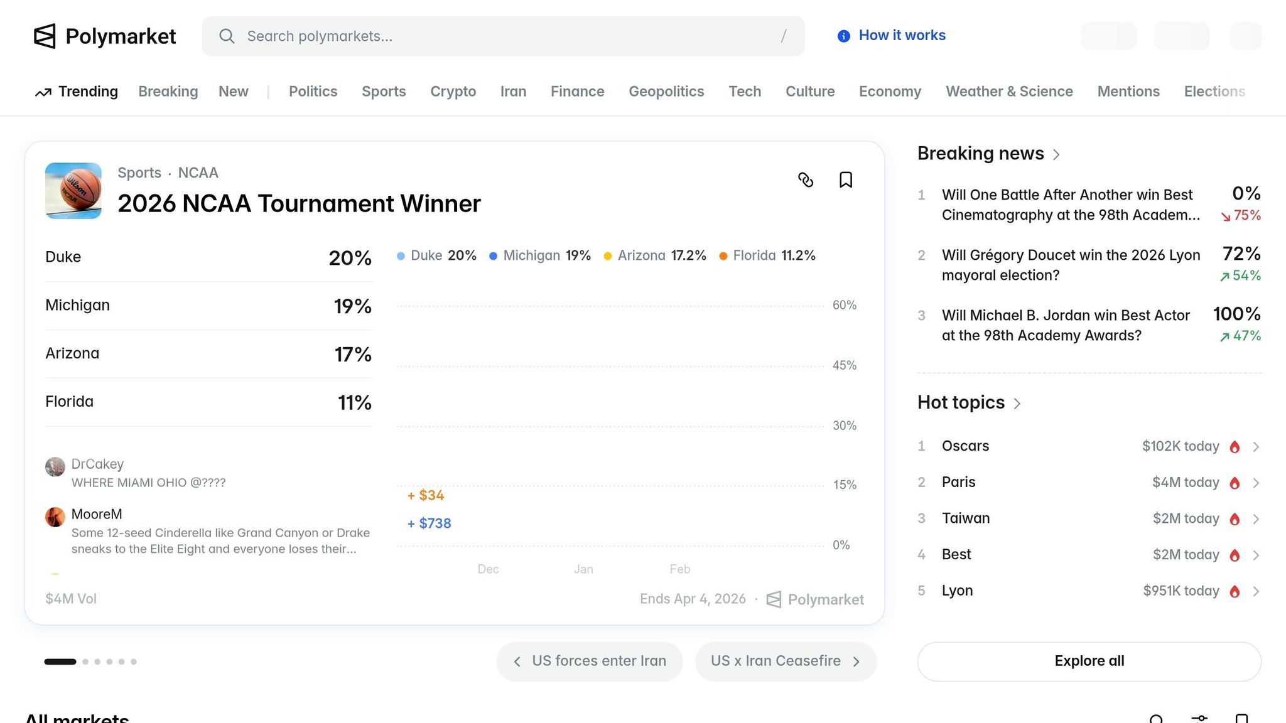The width and height of the screenshot is (1286, 723).
Task: Expand the Breaking news section chevron
Action: pyautogui.click(x=1056, y=154)
